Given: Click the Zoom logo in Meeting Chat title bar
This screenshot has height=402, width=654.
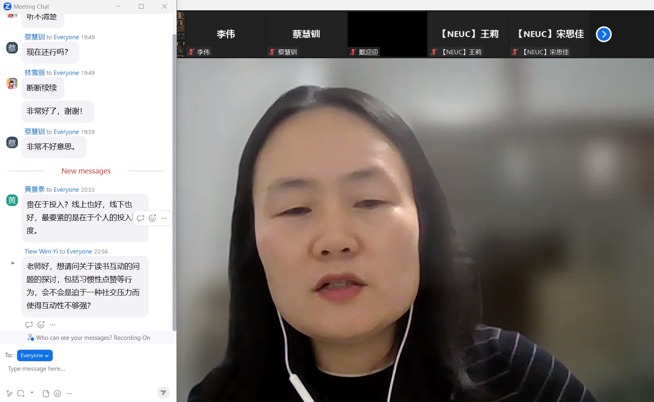Looking at the screenshot, I should 7,6.
